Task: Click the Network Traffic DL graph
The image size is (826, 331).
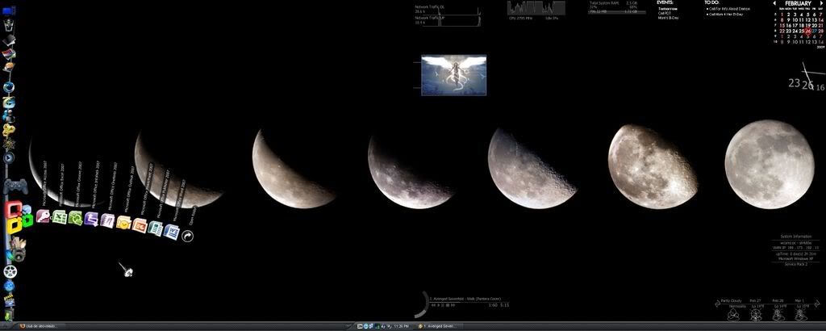Action: coord(448,10)
